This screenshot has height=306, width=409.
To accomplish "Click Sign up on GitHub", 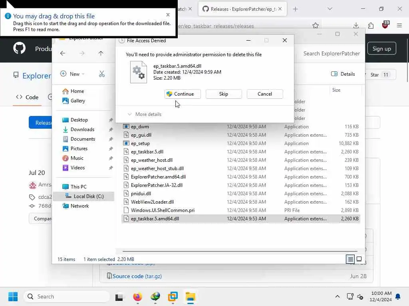I will tap(381, 49).
